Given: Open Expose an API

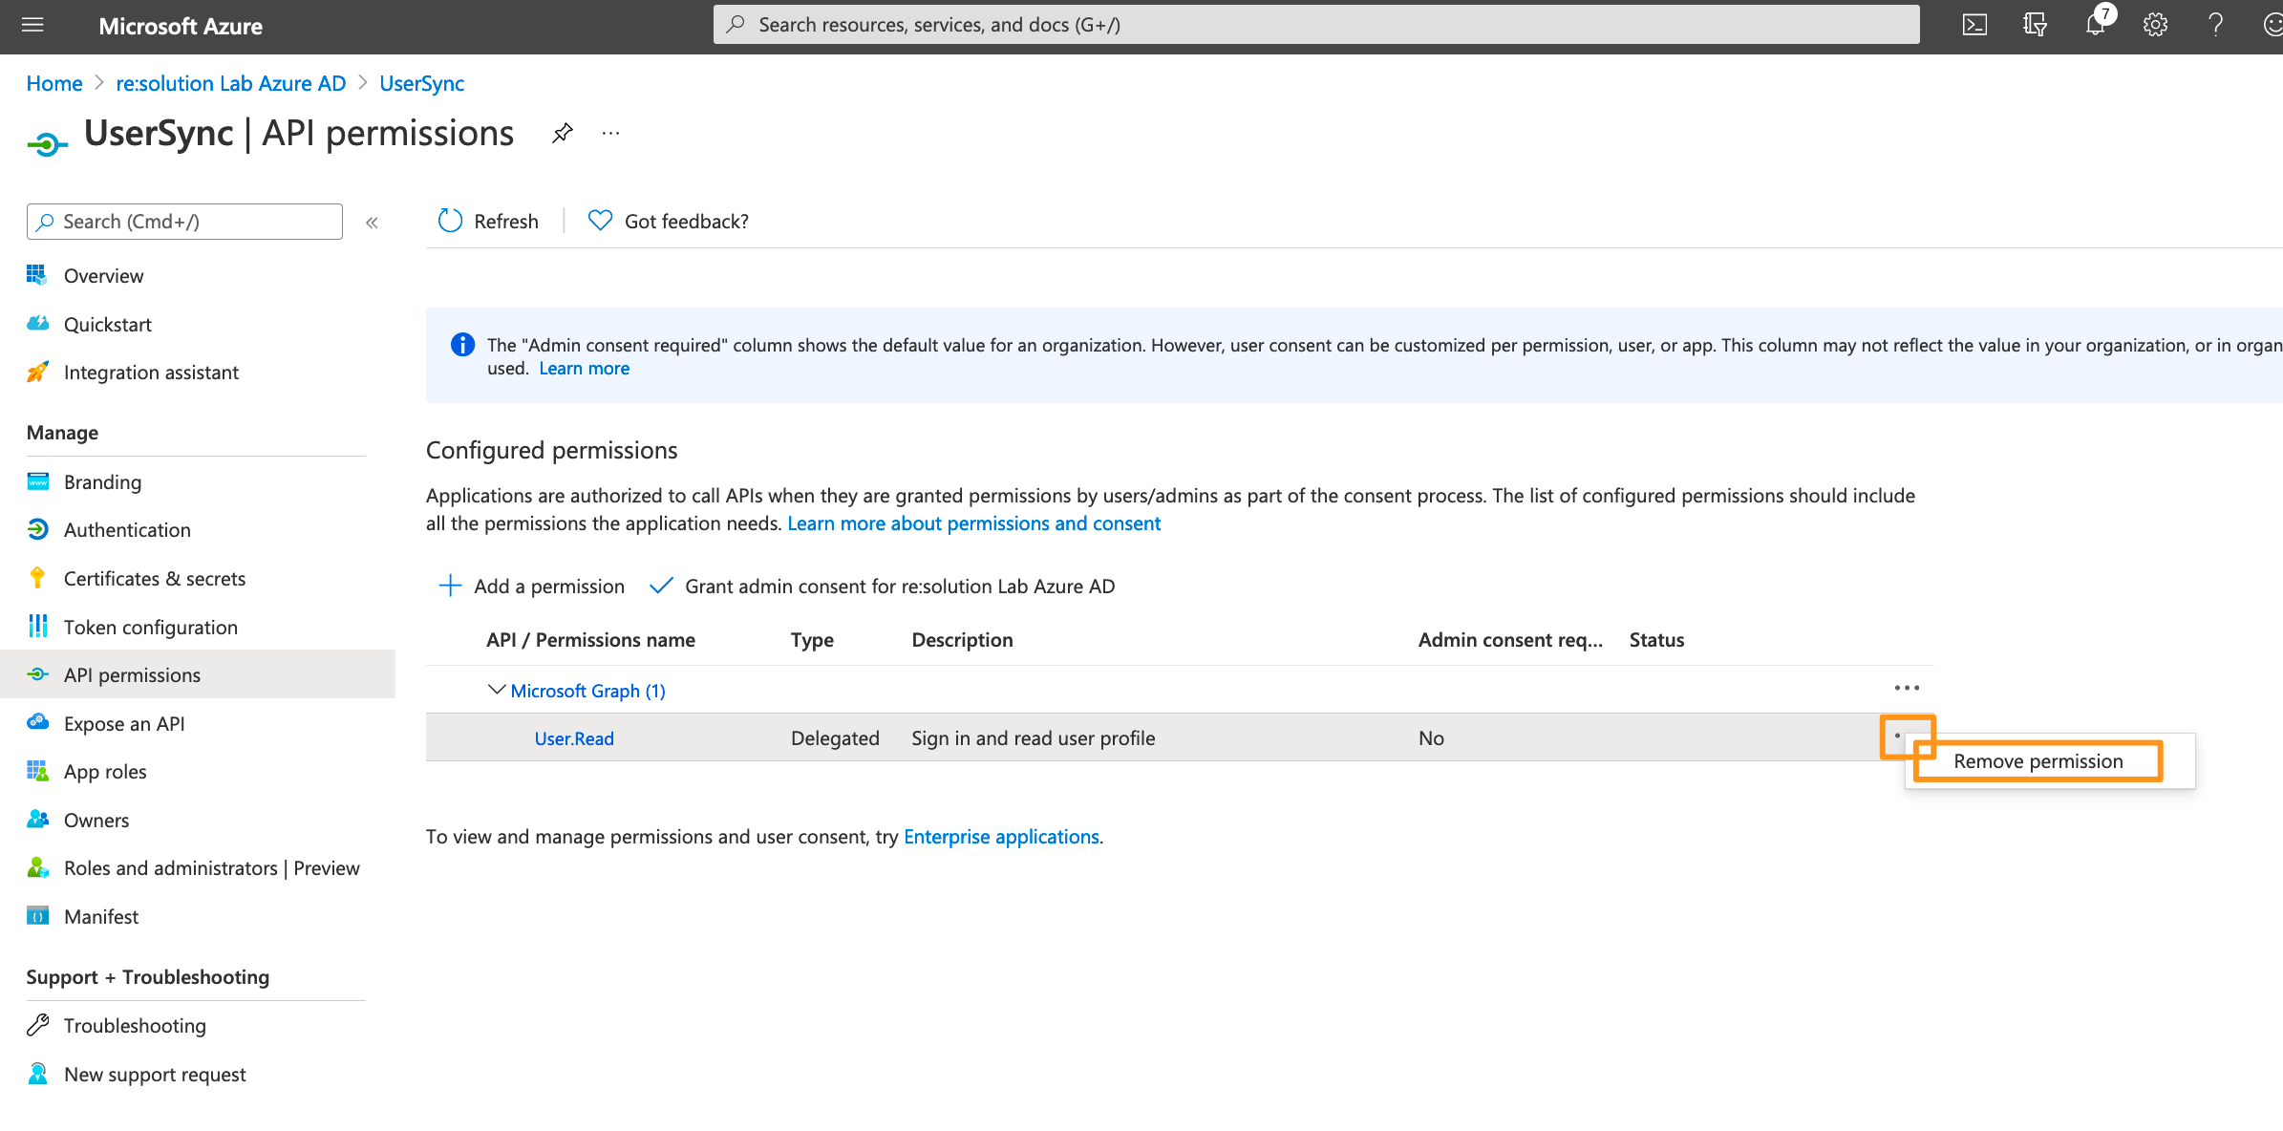Looking at the screenshot, I should (x=124, y=724).
